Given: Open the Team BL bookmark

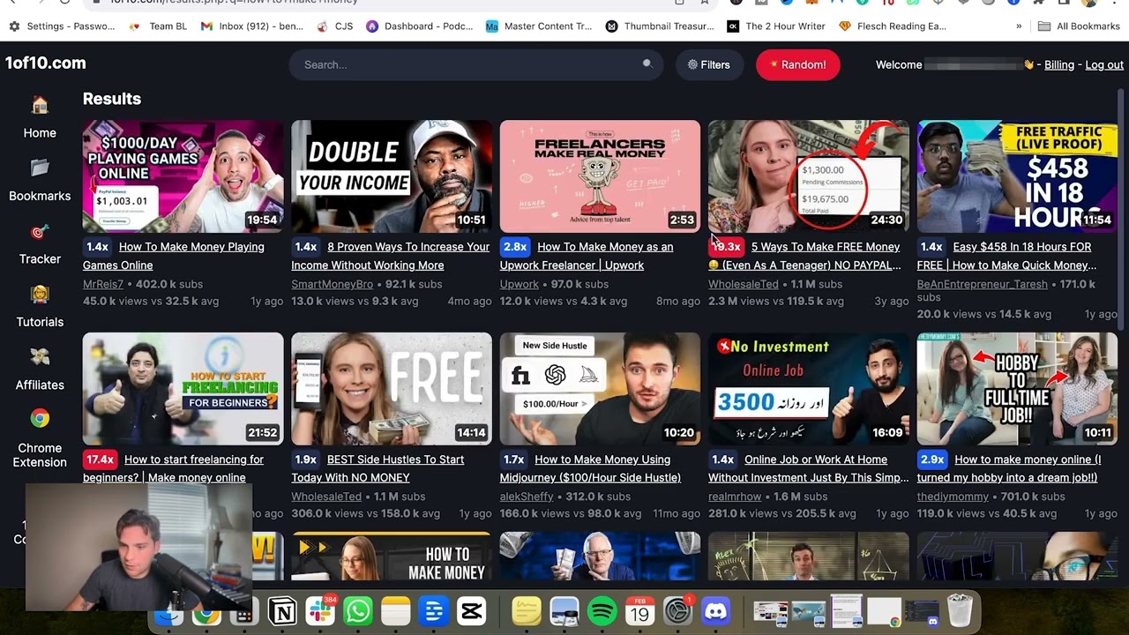Looking at the screenshot, I should click(158, 26).
